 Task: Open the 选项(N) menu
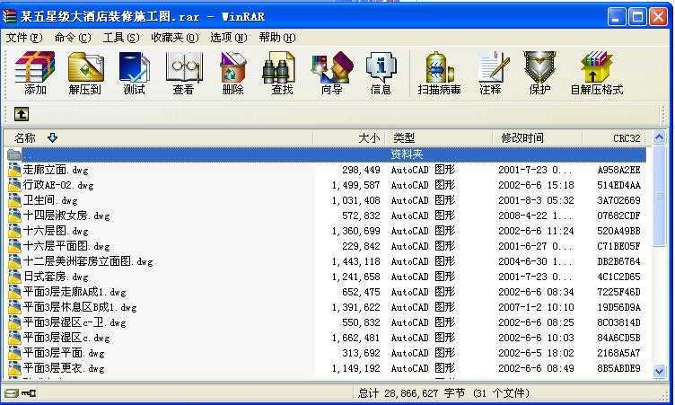point(229,38)
